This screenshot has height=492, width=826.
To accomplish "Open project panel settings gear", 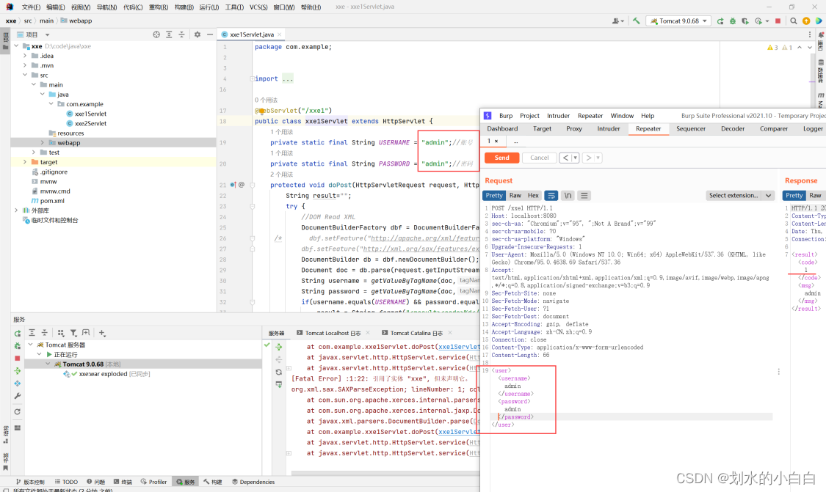I will pos(197,34).
